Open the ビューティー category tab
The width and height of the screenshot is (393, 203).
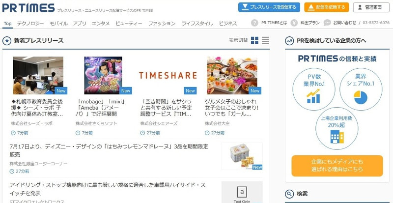pyautogui.click(x=129, y=23)
